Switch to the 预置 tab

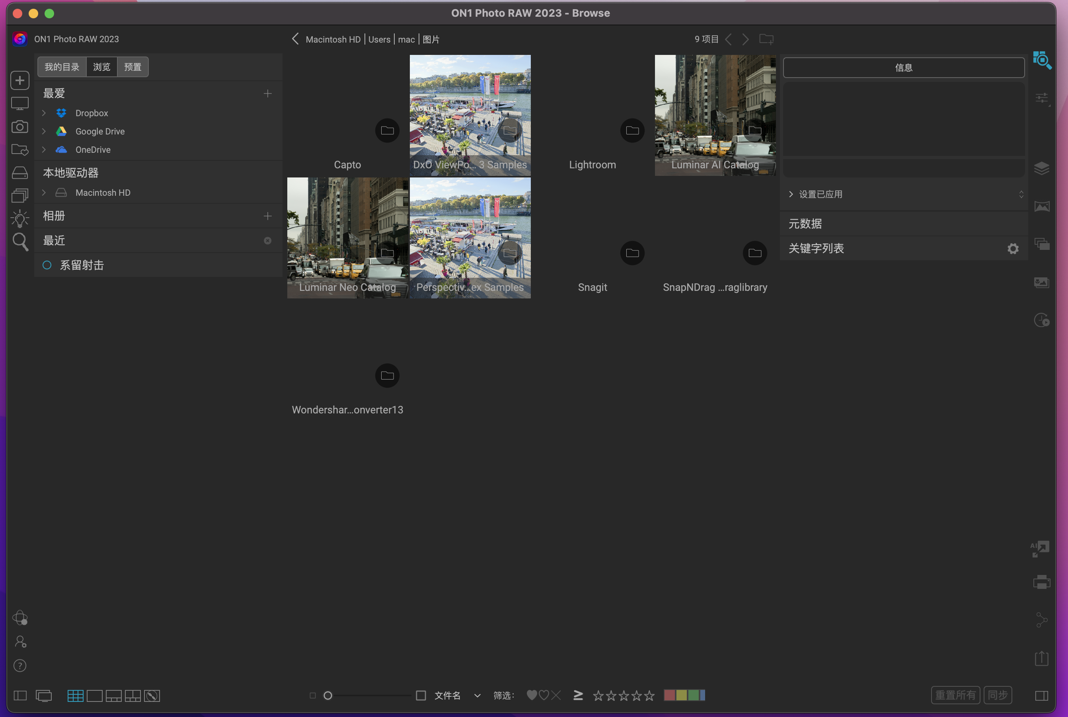(x=132, y=67)
